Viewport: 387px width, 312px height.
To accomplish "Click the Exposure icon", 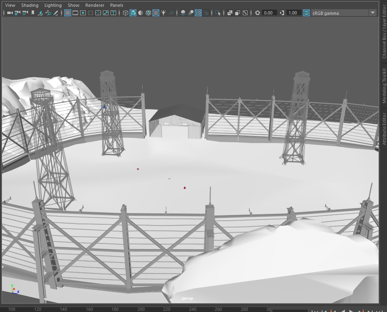I will pos(258,13).
